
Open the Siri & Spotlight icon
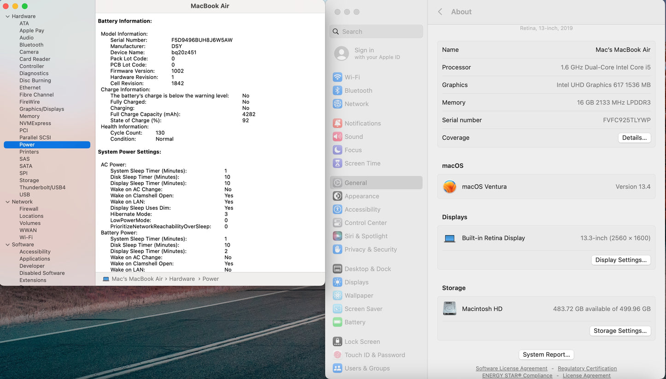tap(337, 236)
